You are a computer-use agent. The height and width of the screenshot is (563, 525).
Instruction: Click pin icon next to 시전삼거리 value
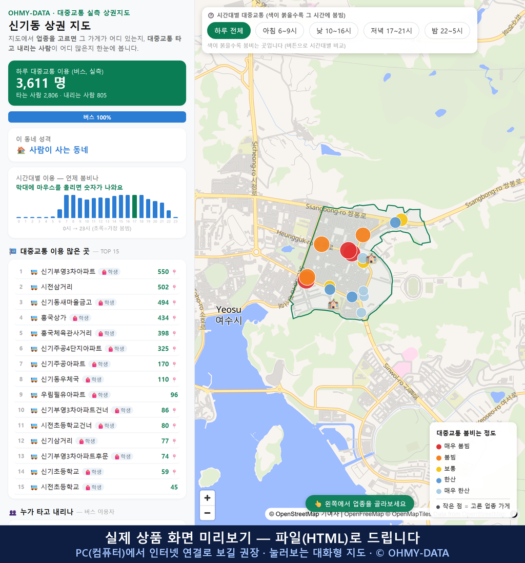click(x=174, y=287)
